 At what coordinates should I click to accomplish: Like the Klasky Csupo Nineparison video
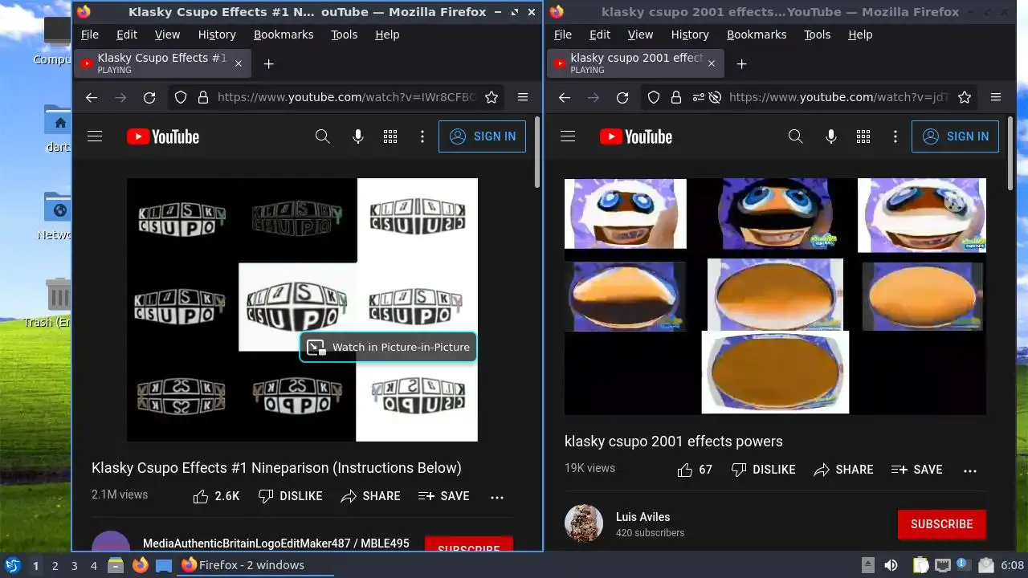pos(216,496)
